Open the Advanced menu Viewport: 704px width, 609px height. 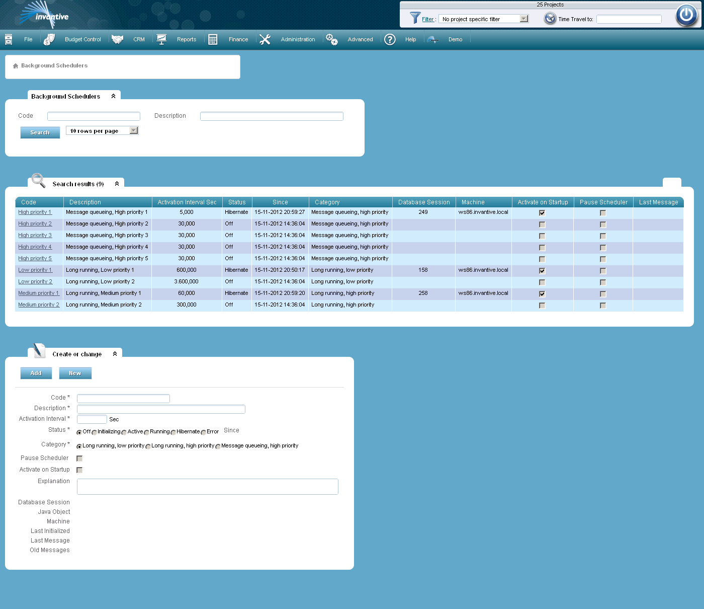[x=361, y=39]
